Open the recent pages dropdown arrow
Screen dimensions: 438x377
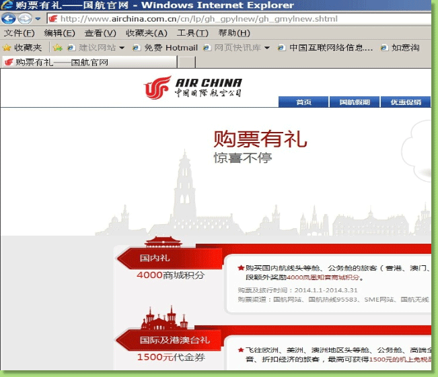37,19
